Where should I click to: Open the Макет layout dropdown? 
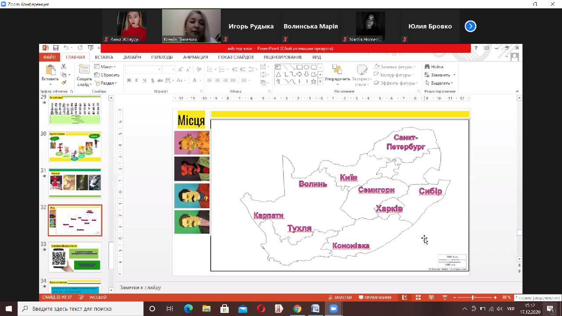pos(105,67)
